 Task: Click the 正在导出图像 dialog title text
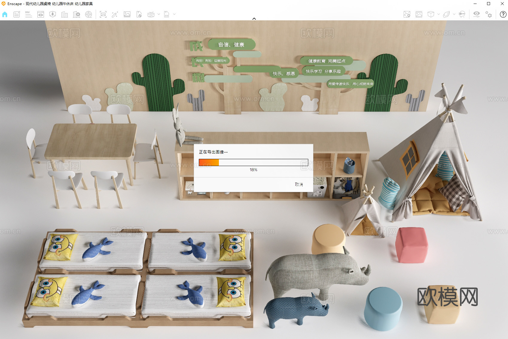pos(213,152)
